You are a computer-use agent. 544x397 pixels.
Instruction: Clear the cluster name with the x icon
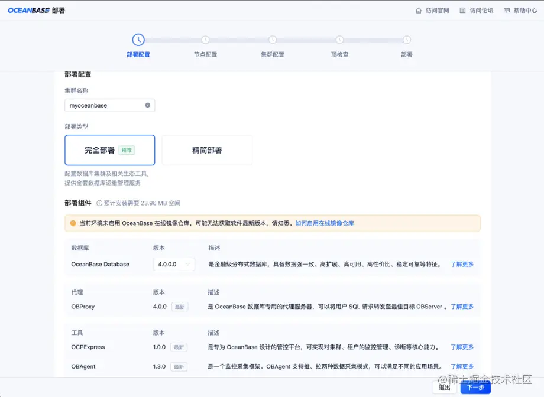pos(147,105)
